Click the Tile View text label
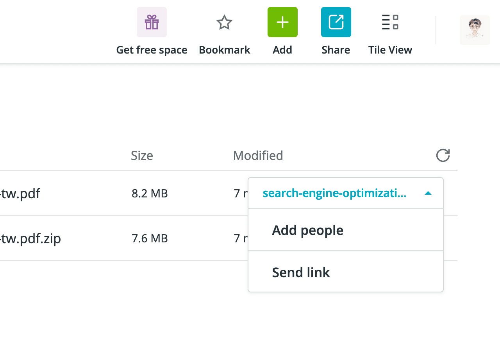The image size is (500, 344). pyautogui.click(x=390, y=50)
